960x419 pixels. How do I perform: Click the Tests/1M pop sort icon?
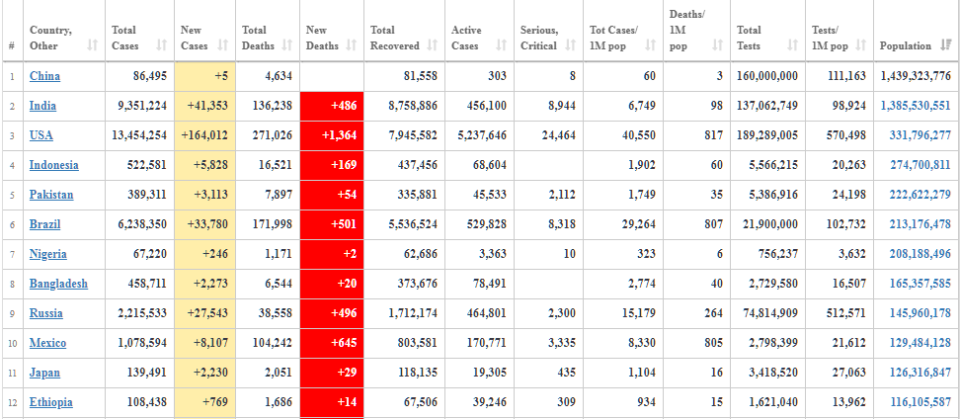(x=861, y=45)
